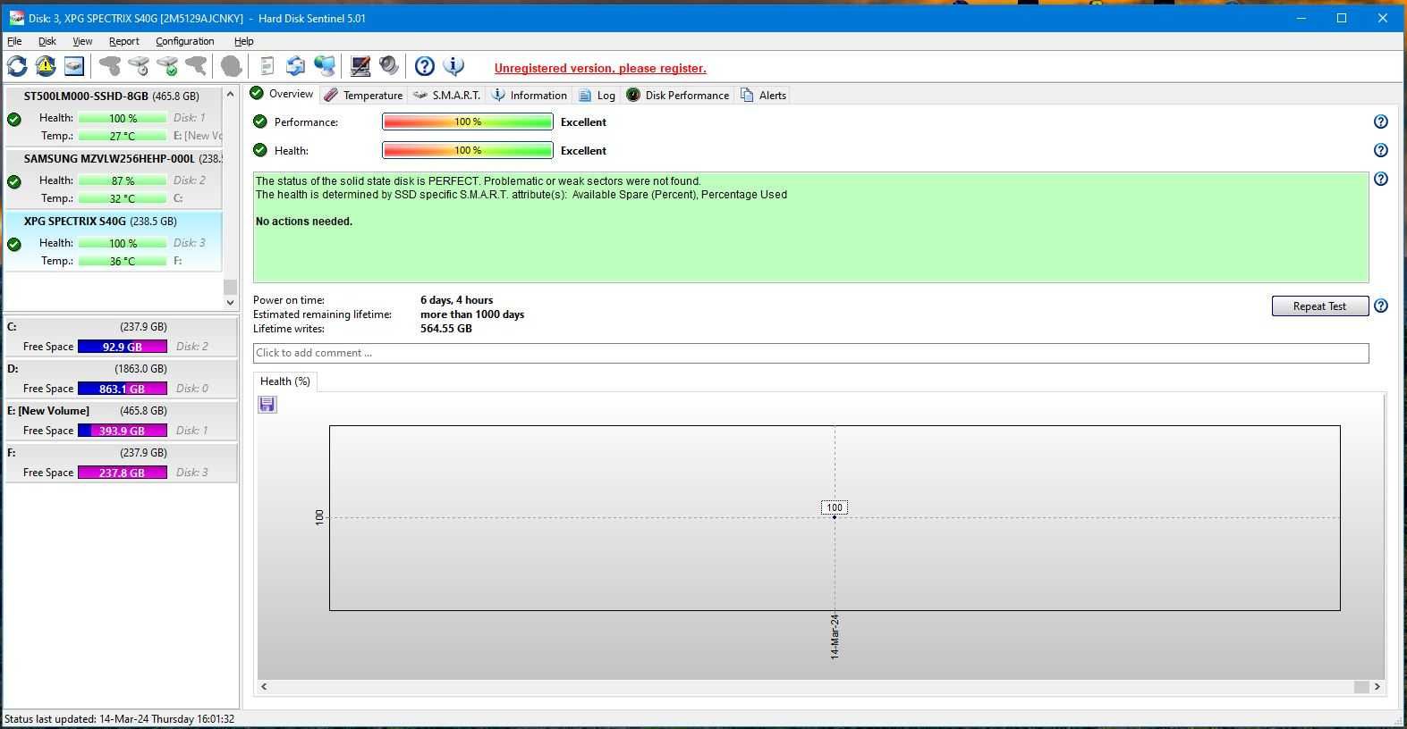Click graph scrollbar right arrow
Viewport: 1407px width, 729px height.
pos(1377,687)
